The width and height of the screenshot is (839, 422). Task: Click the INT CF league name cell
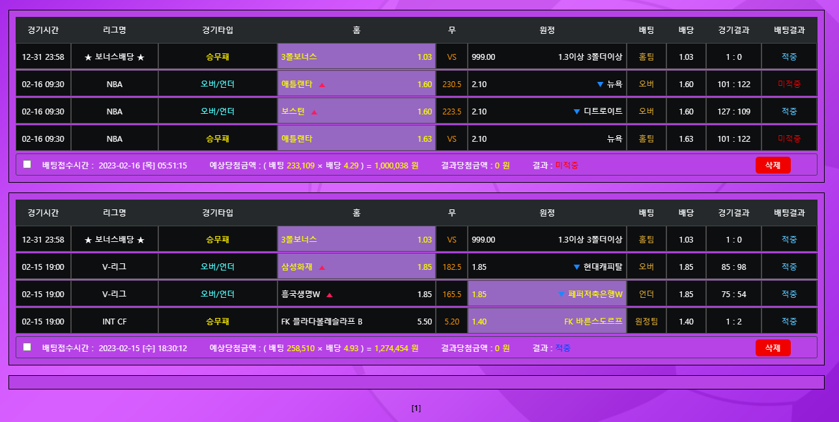(115, 321)
